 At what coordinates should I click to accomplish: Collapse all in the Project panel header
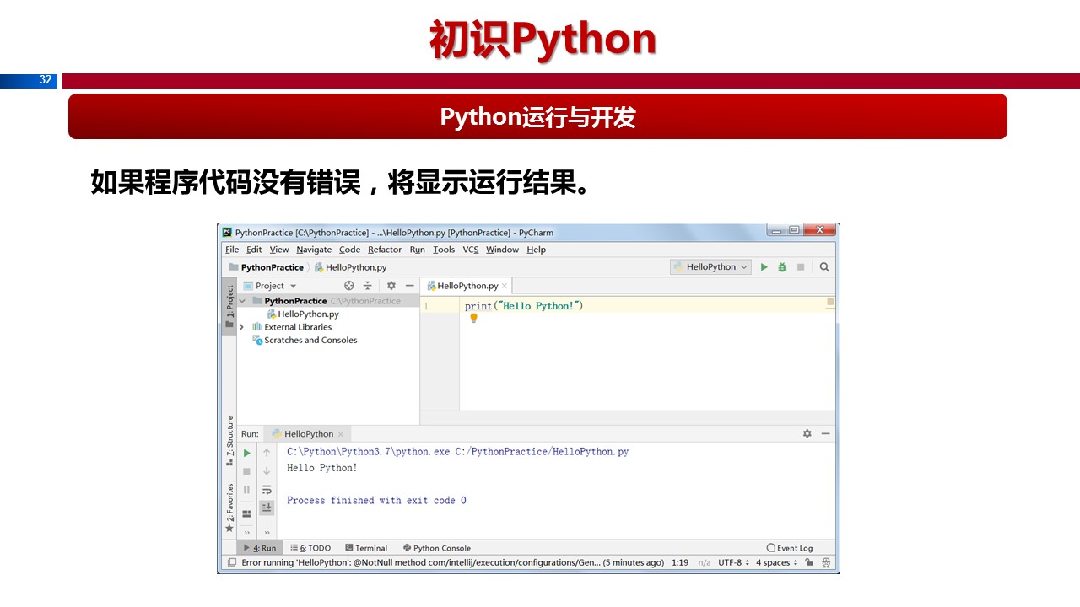click(x=368, y=286)
